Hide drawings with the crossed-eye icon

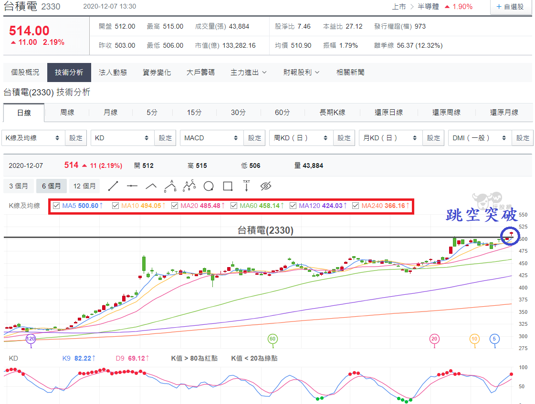[x=266, y=186]
